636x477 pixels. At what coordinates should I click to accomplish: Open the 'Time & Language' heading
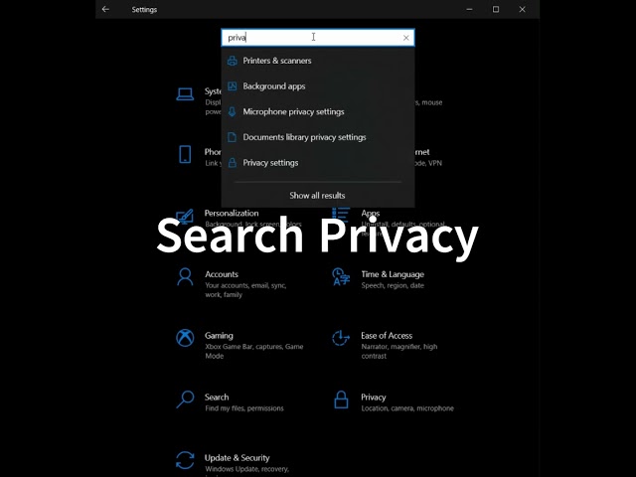[x=393, y=274]
